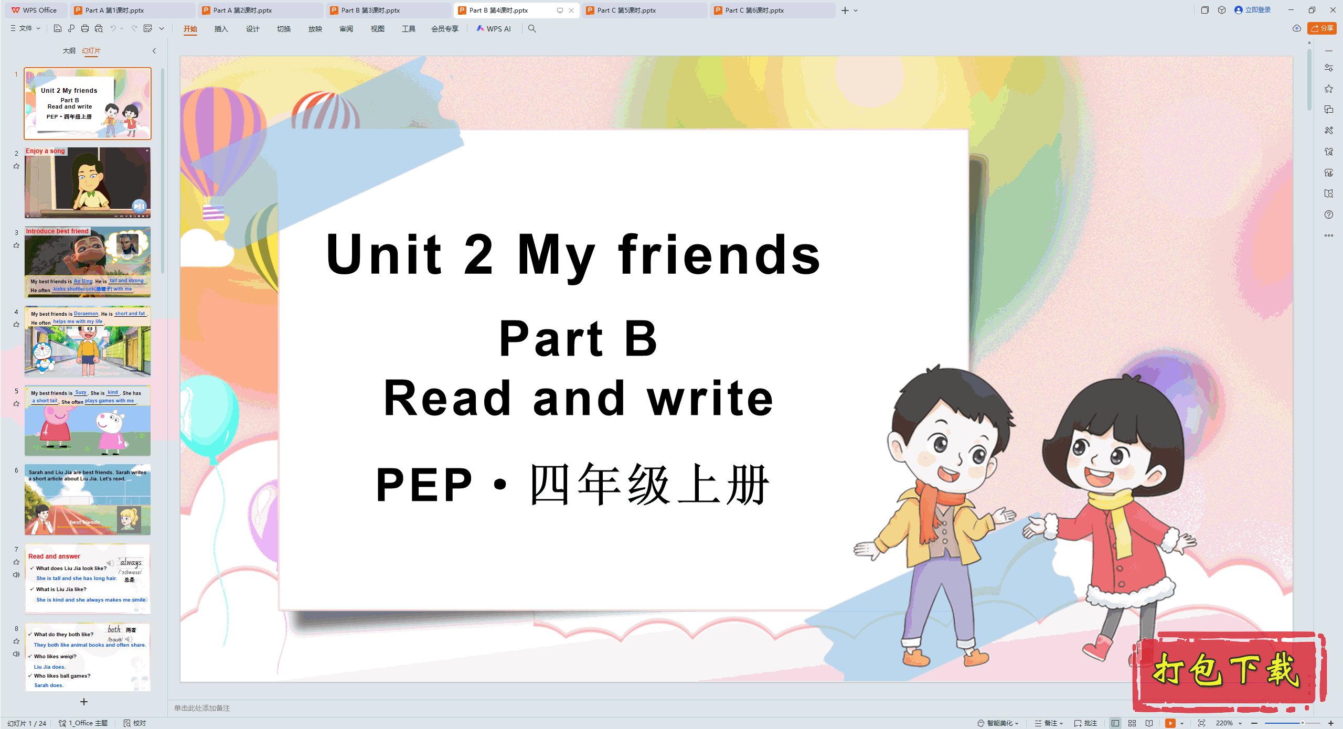Expand the 文件 menu dropdown
Viewport: 1343px width, 729px height.
(x=25, y=28)
